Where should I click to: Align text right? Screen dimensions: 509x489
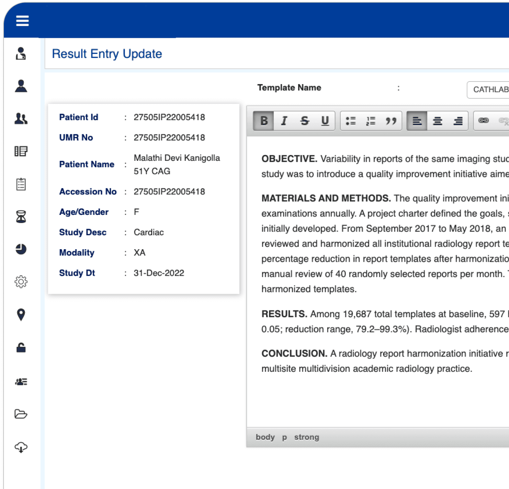coord(458,121)
